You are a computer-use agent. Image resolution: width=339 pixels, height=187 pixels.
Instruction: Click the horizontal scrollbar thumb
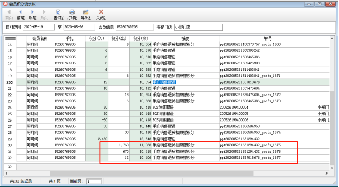point(152,173)
